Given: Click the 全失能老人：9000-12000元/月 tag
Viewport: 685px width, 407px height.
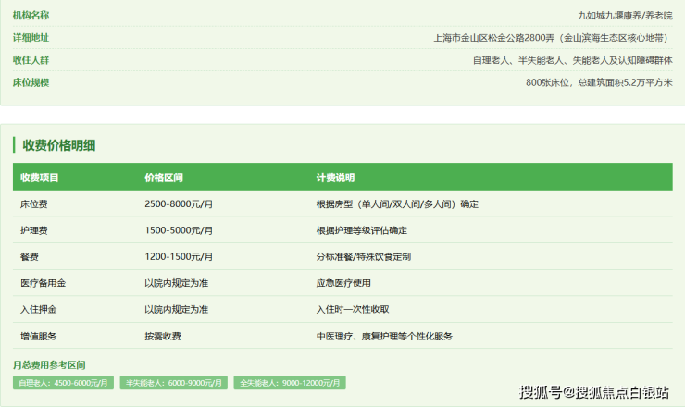Looking at the screenshot, I should 290,383.
